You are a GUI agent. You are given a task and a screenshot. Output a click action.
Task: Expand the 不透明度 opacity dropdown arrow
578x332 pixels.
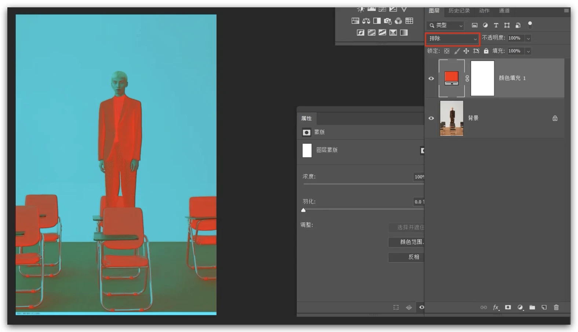click(x=528, y=38)
